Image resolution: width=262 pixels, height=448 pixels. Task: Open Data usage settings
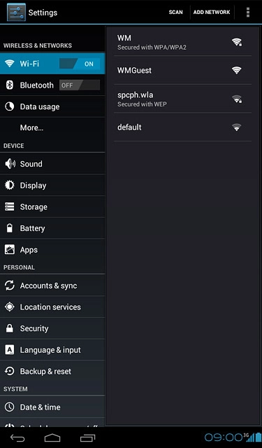[x=52, y=106]
